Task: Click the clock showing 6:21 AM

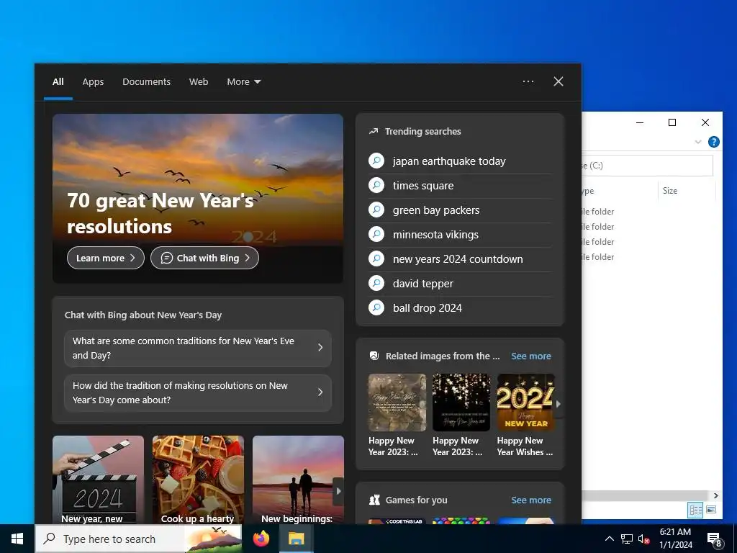Action: point(675,532)
